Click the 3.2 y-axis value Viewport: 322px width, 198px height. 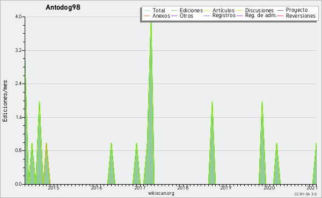18,50
